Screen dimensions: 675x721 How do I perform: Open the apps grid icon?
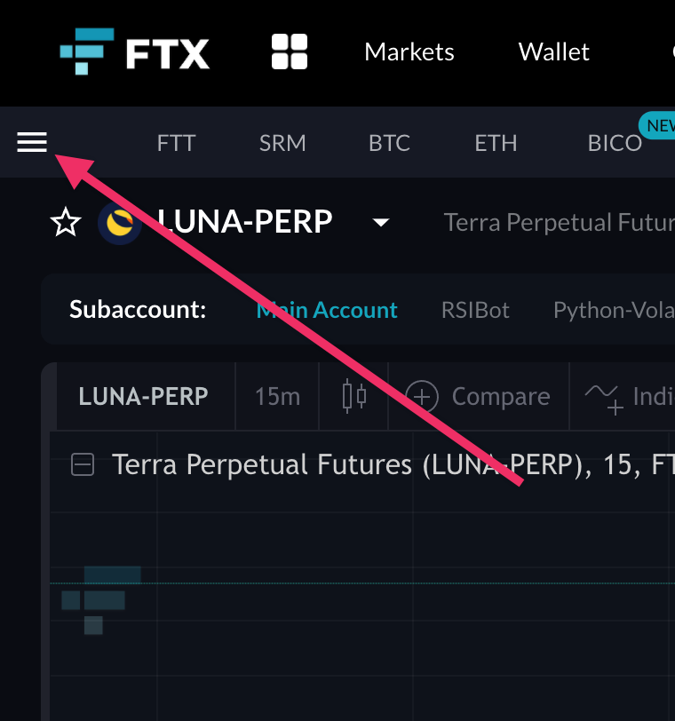click(x=289, y=51)
